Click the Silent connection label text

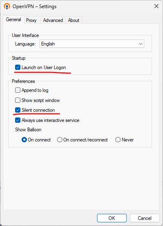pos(38,110)
